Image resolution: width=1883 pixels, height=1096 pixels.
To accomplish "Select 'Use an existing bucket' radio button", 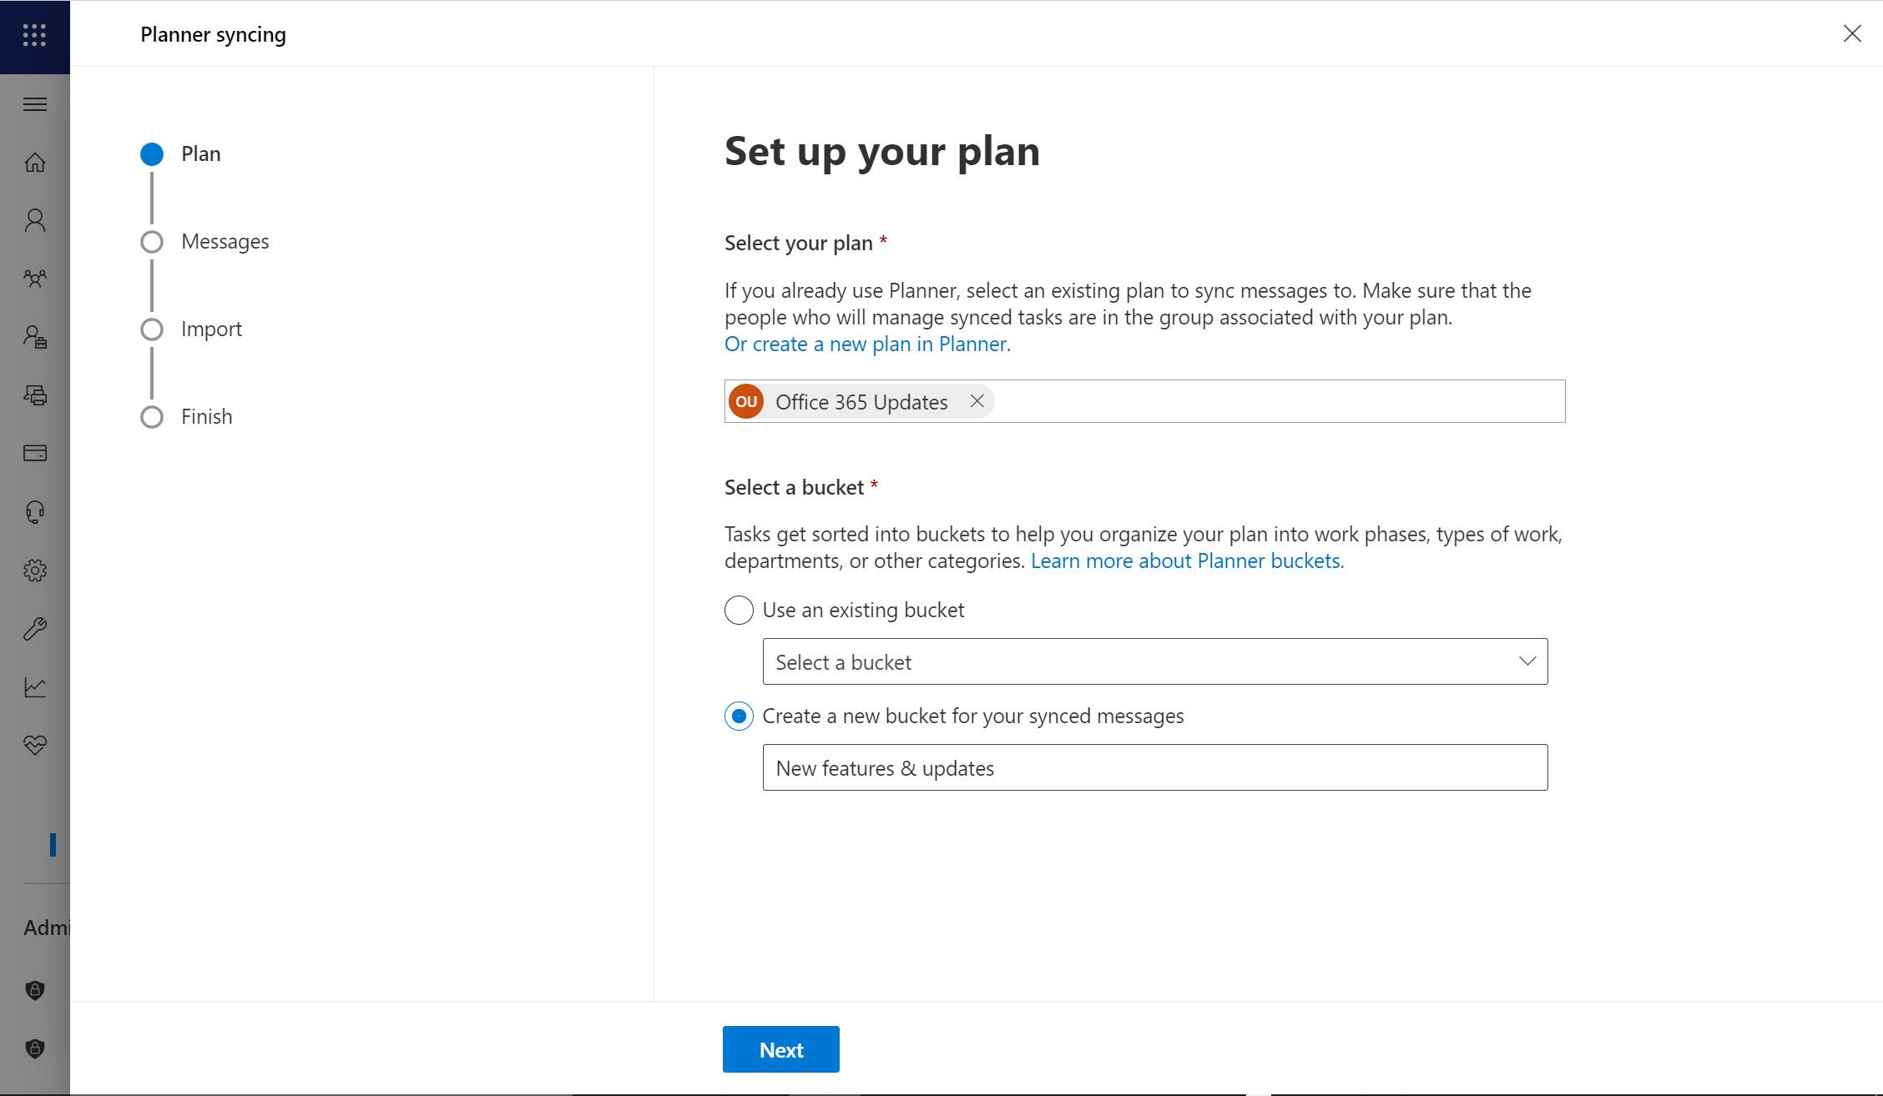I will point(740,610).
